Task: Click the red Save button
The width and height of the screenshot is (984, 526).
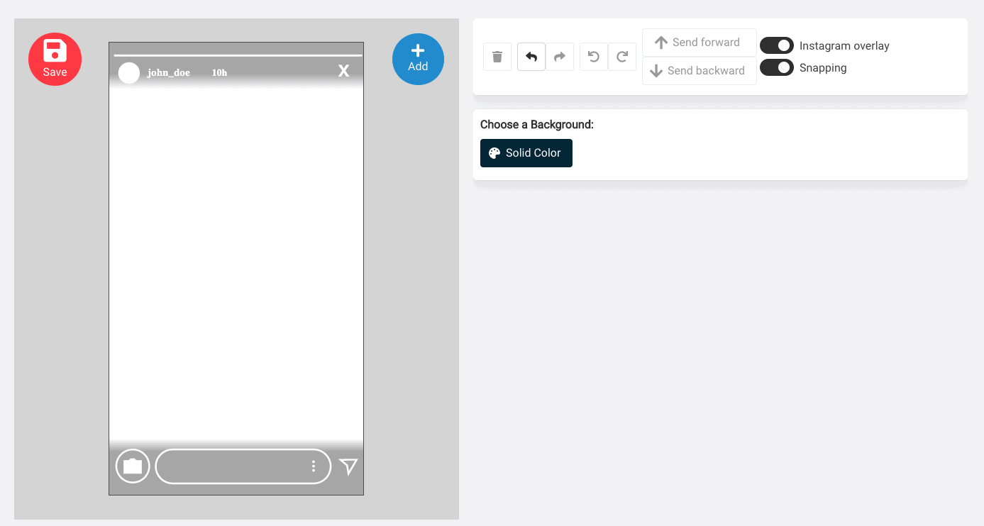Action: (55, 60)
